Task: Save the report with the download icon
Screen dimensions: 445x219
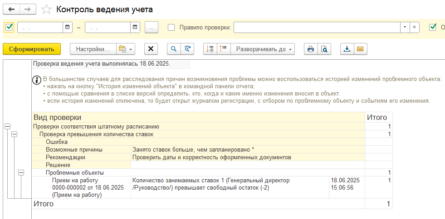Action: click(x=347, y=49)
